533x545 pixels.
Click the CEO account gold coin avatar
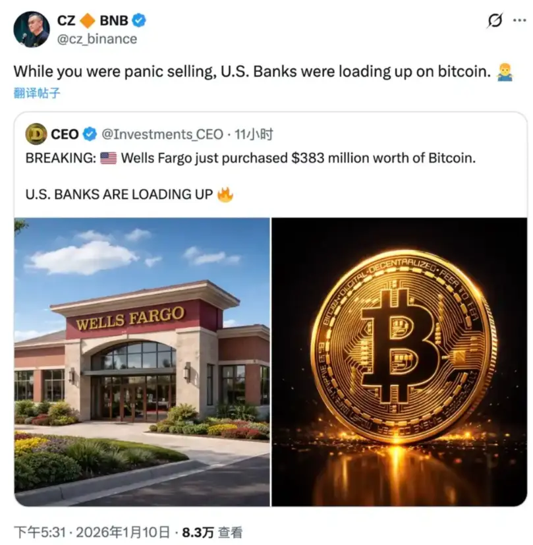pyautogui.click(x=36, y=134)
